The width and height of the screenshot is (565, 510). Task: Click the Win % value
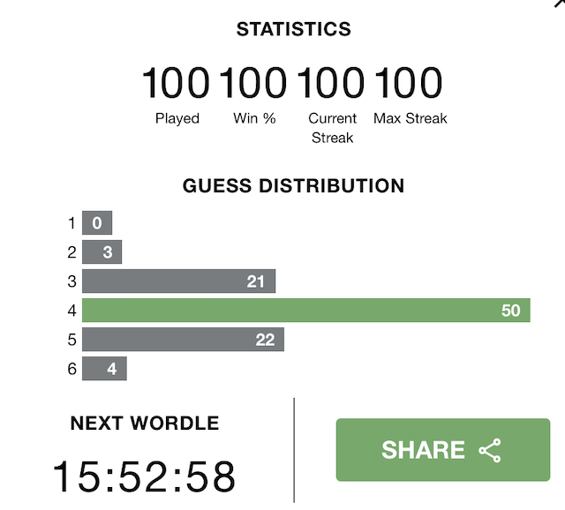point(253,83)
